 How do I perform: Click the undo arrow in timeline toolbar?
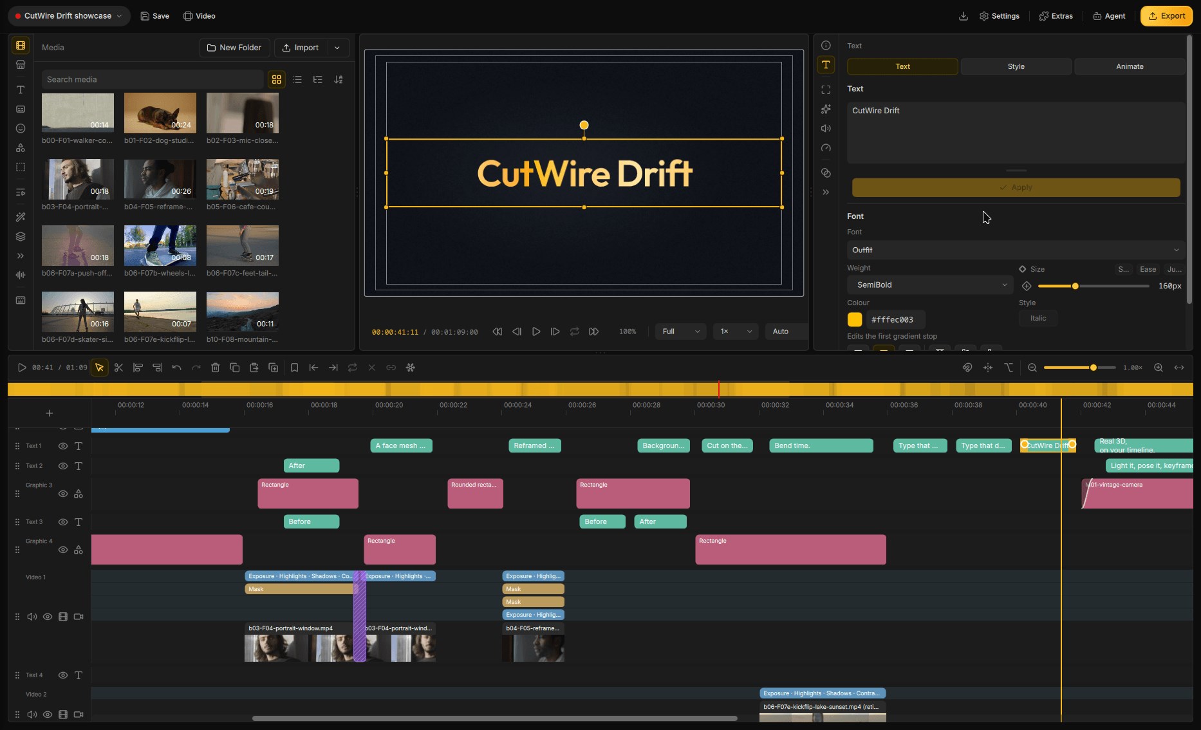pyautogui.click(x=176, y=368)
